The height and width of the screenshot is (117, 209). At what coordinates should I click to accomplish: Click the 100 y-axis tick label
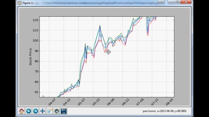pos(36,41)
